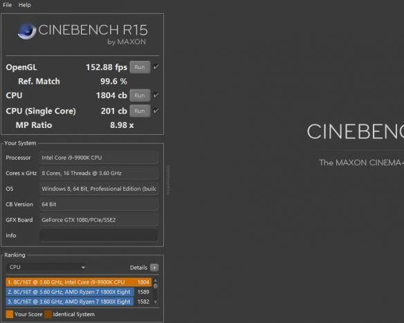Run the CPU (Single Core) benchmark
Viewport: 404px width, 323px height.
pyautogui.click(x=140, y=111)
